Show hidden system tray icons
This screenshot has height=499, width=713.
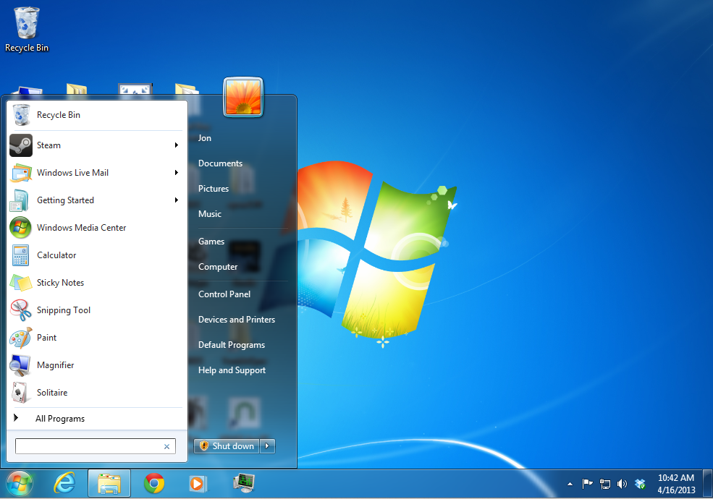coord(570,483)
